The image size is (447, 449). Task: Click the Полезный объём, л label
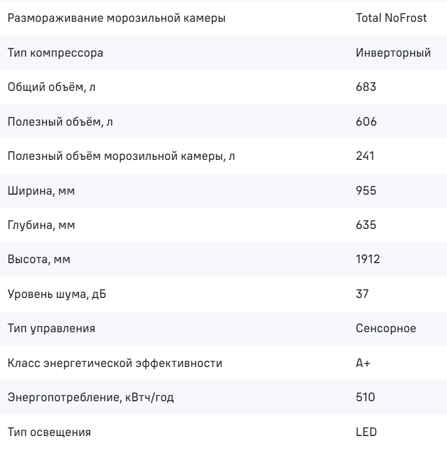[x=60, y=122]
